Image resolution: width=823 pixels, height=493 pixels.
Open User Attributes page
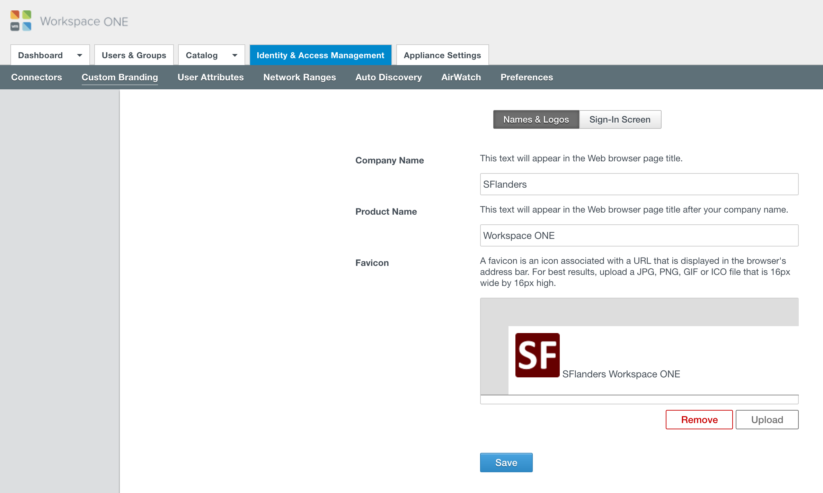210,77
